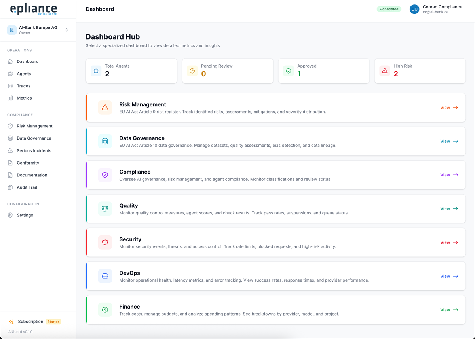This screenshot has height=339, width=475.
Task: Click the AI-Bank Europe AG building icon
Action: pos(12,30)
